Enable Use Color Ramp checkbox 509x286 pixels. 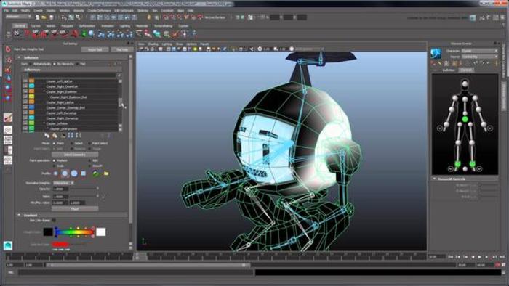click(x=54, y=220)
